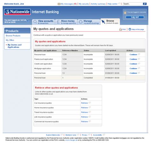Continue the Mortgage application
This screenshot has height=145, width=151.
click(133, 68)
